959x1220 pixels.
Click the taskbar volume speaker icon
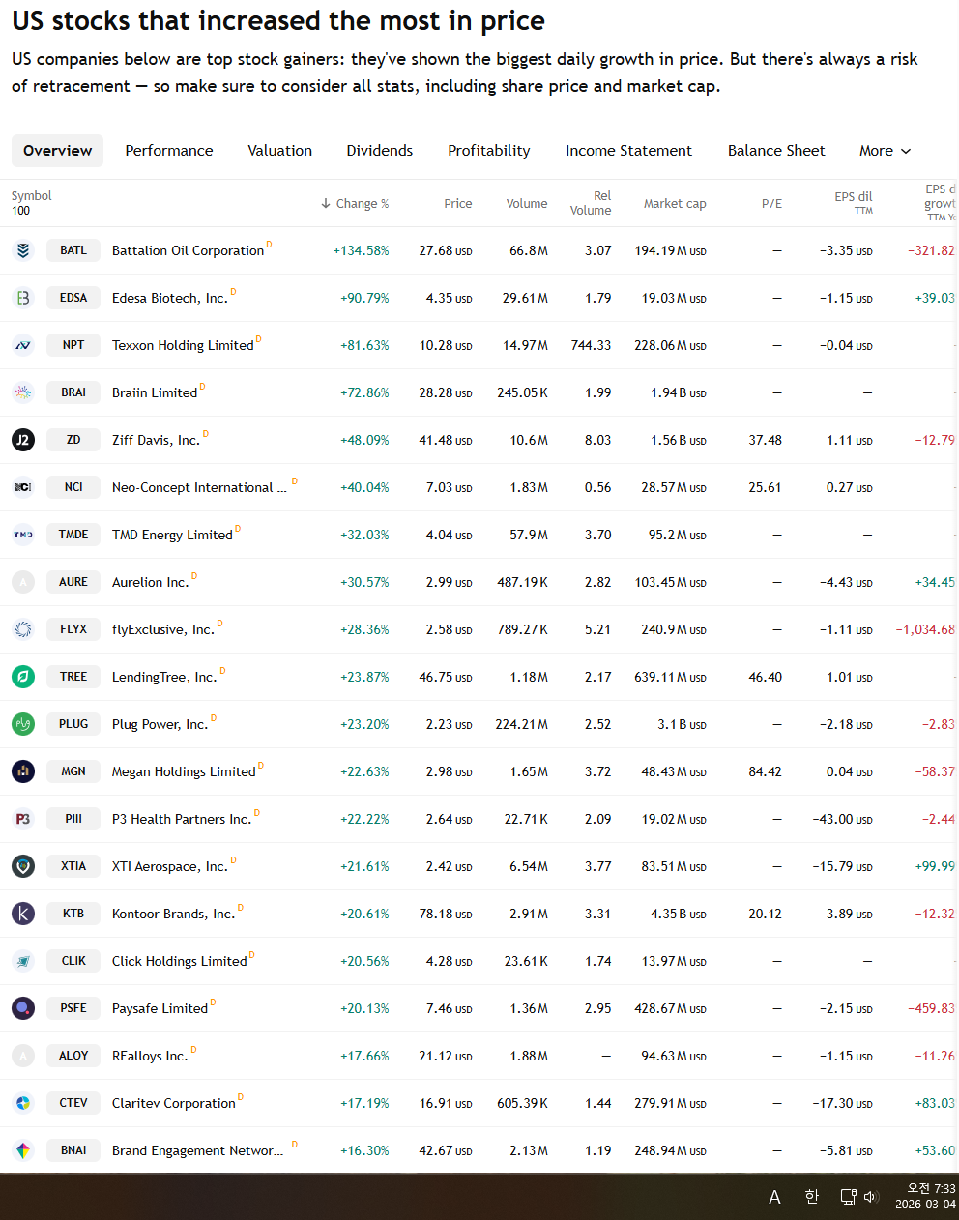pos(870,1197)
